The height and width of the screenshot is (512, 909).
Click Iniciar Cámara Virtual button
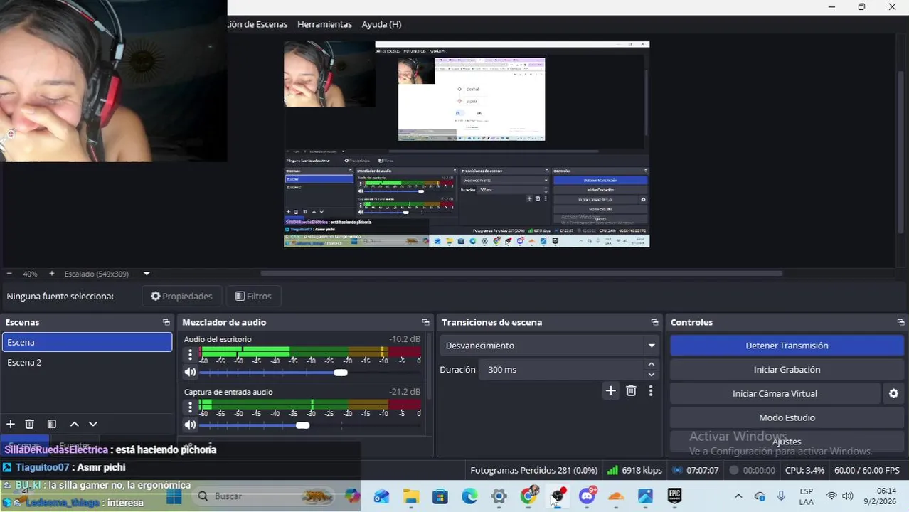[x=775, y=393]
